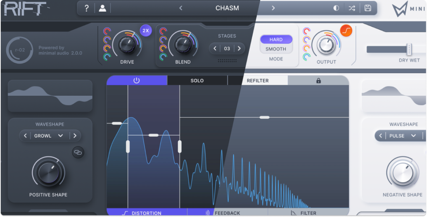Toggle REFILTER option
427x217 pixels.
(x=258, y=81)
